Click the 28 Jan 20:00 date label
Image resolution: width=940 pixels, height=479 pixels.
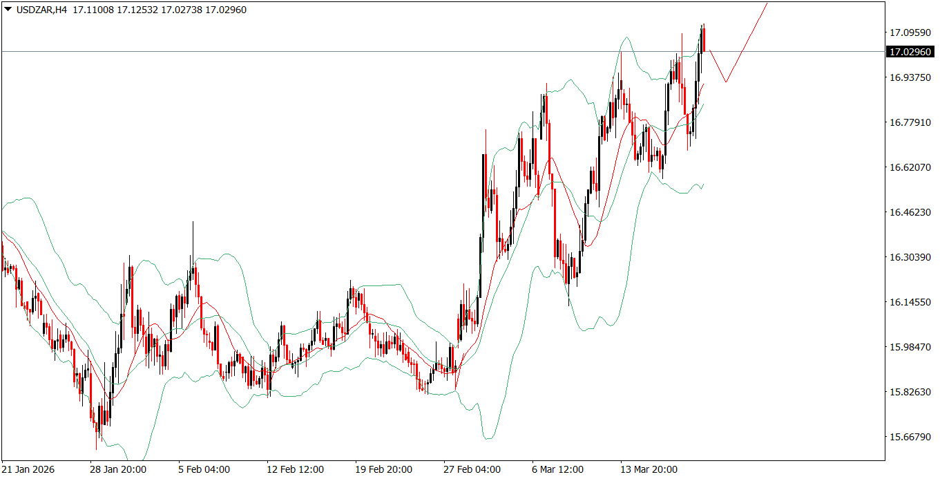point(117,468)
